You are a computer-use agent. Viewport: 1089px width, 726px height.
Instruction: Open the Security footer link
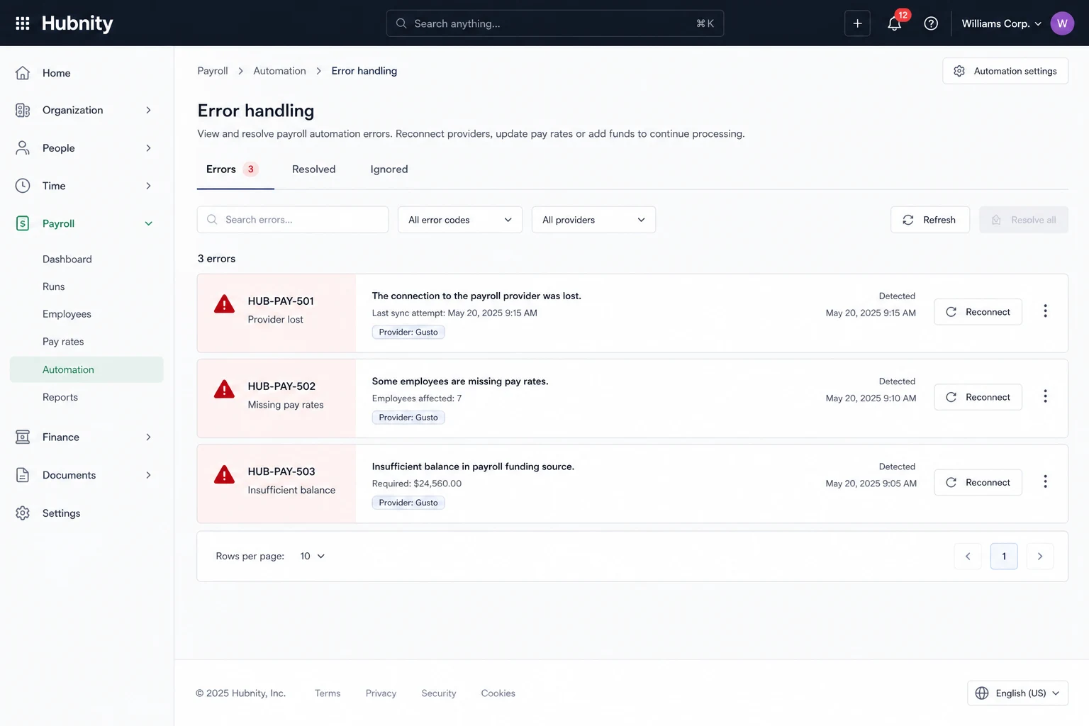[x=439, y=693]
